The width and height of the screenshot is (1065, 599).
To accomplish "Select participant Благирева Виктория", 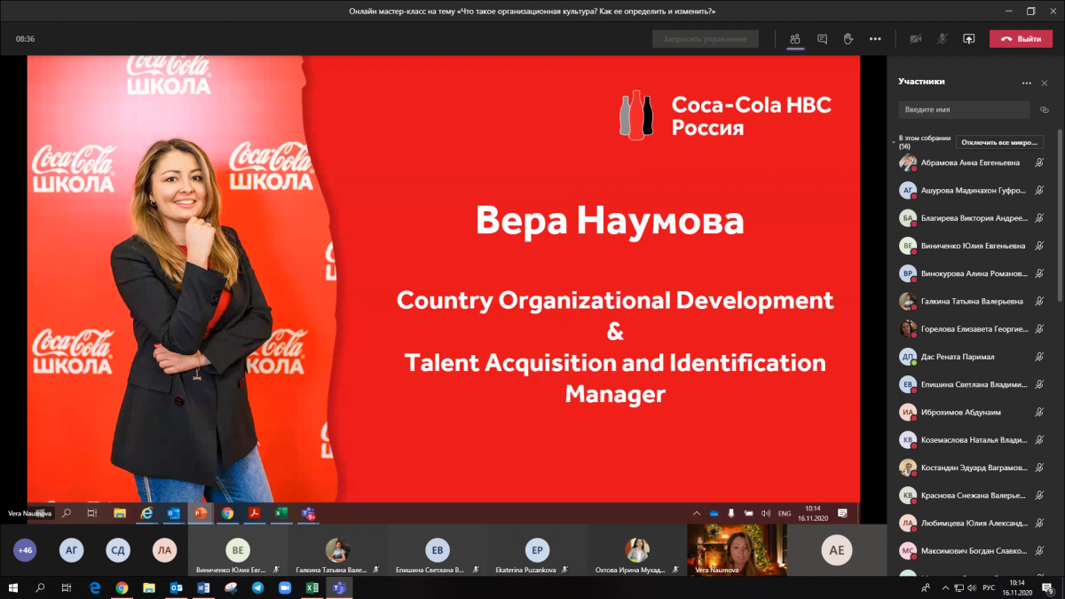I will click(x=972, y=217).
